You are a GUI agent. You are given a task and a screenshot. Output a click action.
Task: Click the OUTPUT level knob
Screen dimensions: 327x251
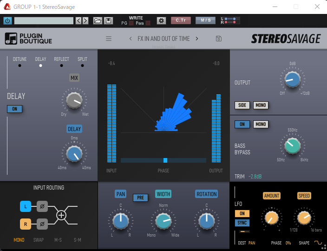[x=292, y=79]
